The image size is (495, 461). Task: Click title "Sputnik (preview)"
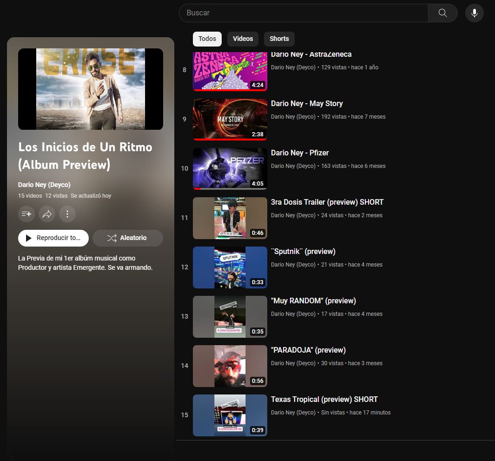click(303, 252)
